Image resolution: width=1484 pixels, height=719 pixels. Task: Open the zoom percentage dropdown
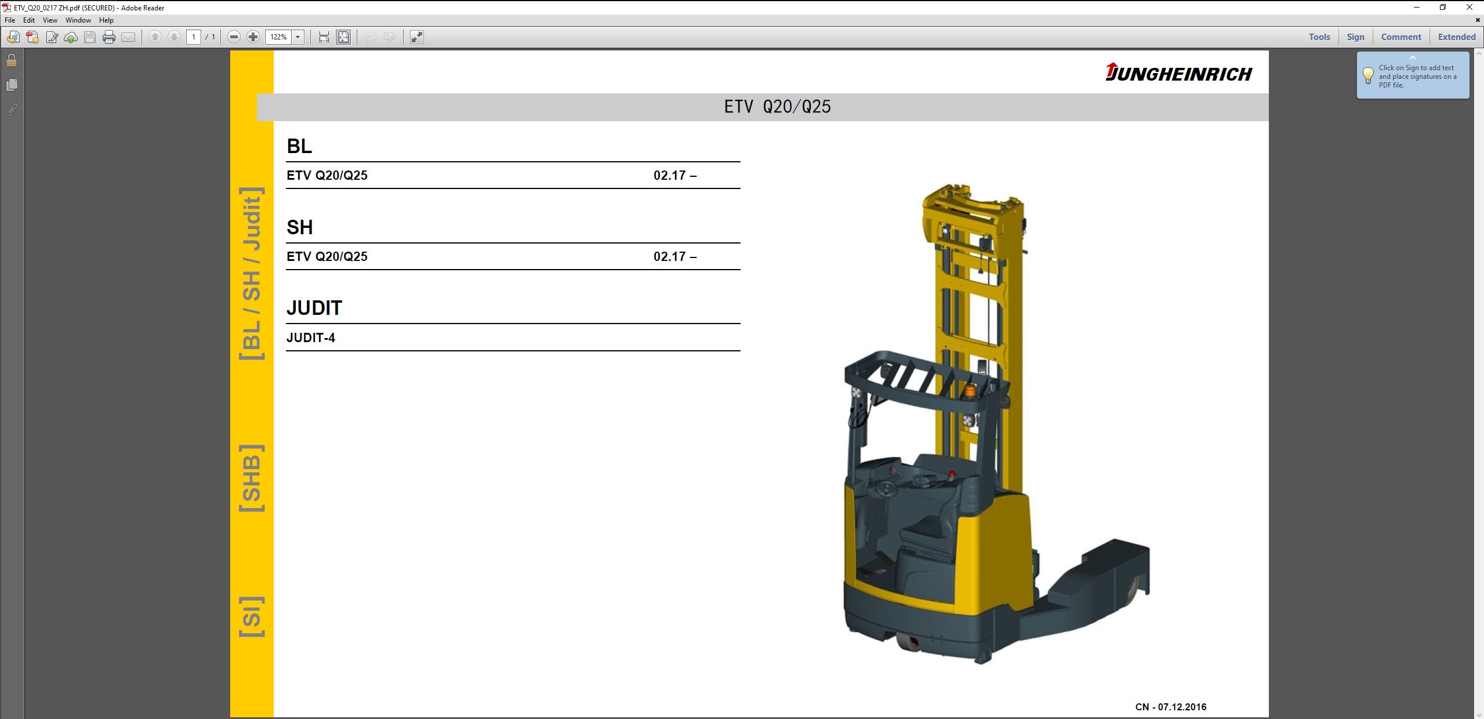coord(297,37)
